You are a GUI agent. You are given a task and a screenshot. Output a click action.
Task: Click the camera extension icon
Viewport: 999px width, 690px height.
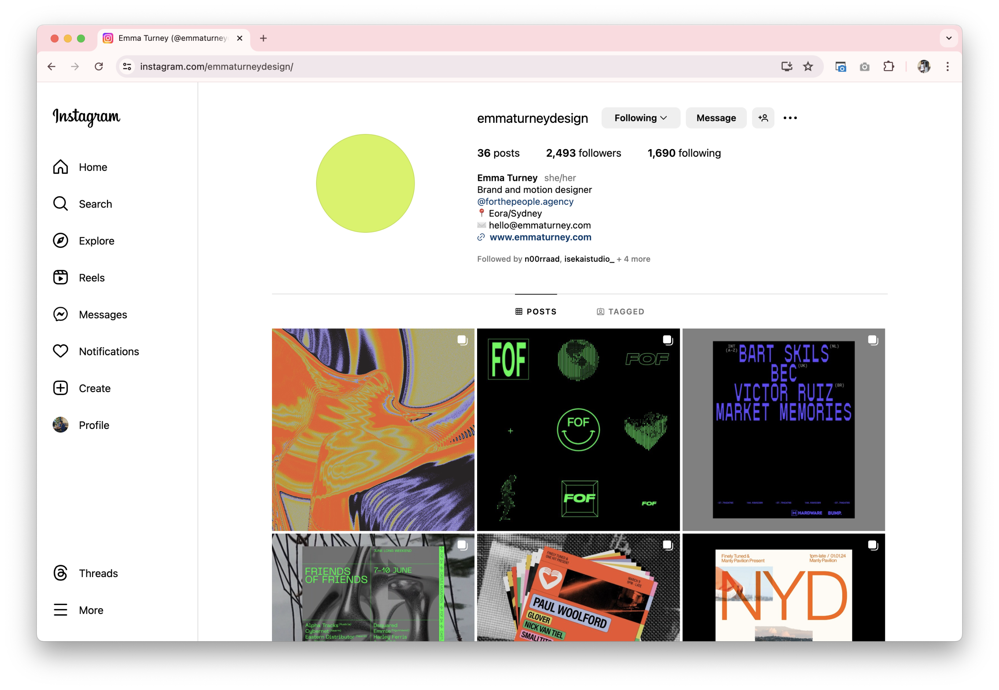point(865,66)
